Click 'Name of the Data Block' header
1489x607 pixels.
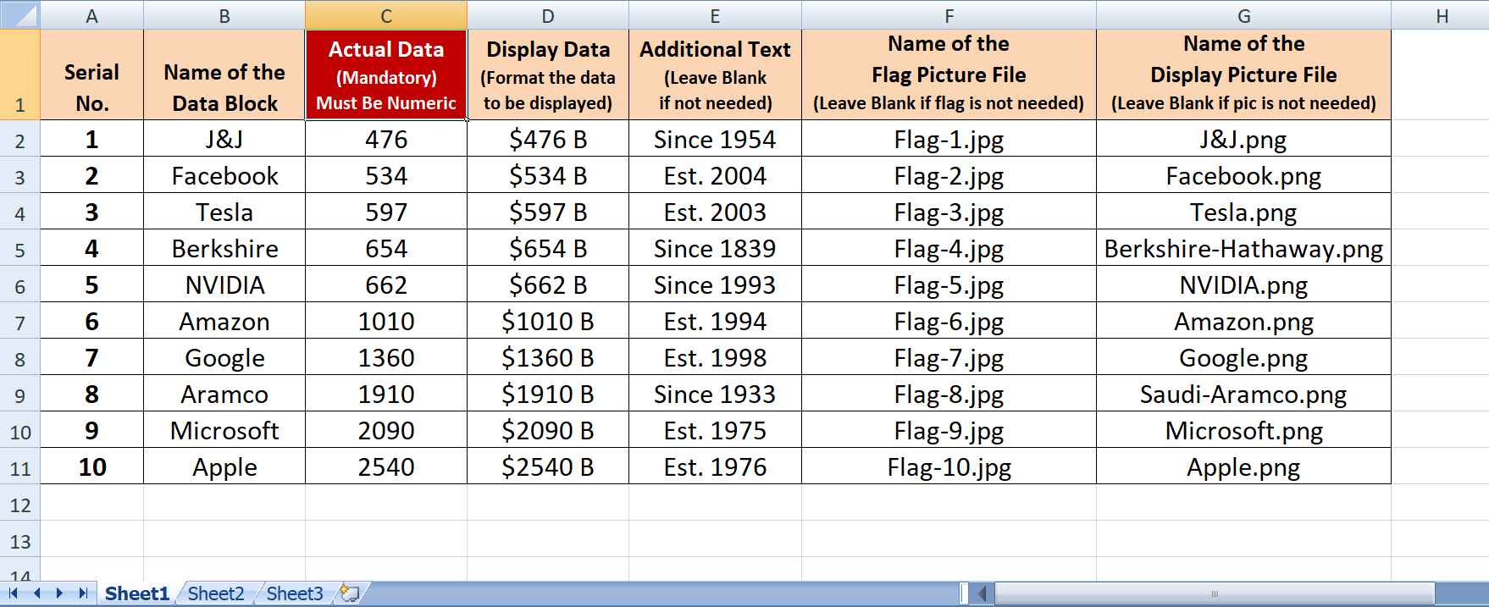click(x=224, y=74)
